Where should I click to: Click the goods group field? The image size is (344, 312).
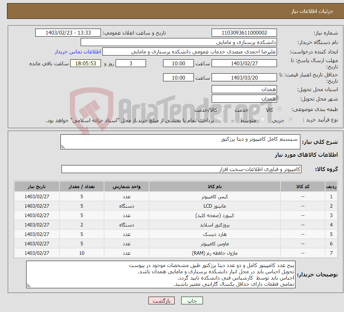pyautogui.click(x=181, y=169)
